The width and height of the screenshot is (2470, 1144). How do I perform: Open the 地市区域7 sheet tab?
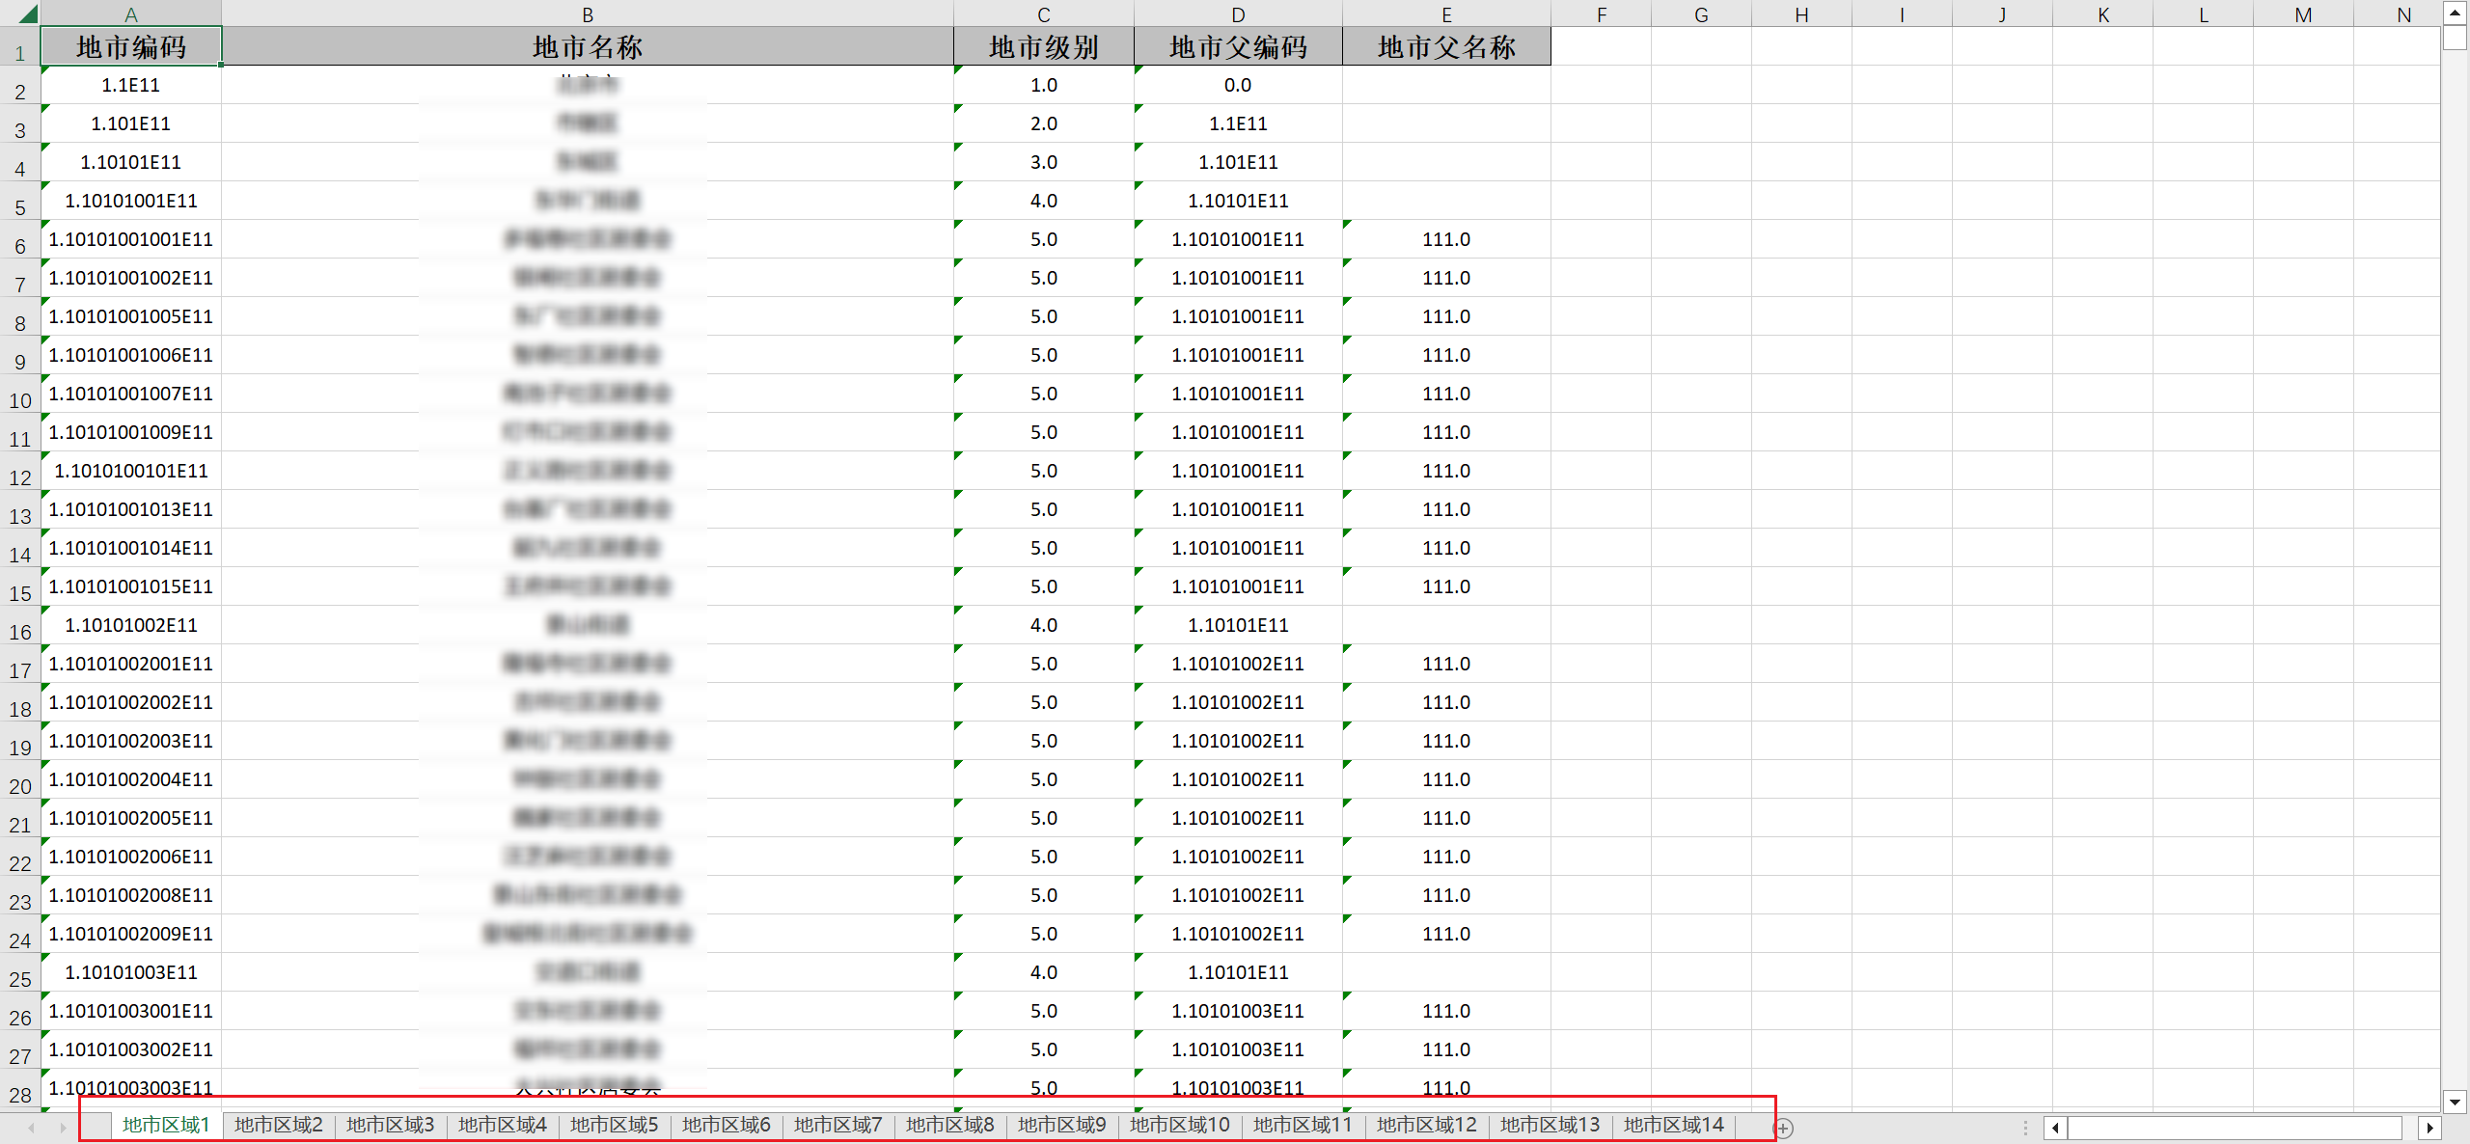837,1125
